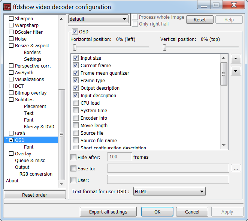Viewport: 248px width, 221px height.
Task: Click the Help button
Action: click(229, 20)
